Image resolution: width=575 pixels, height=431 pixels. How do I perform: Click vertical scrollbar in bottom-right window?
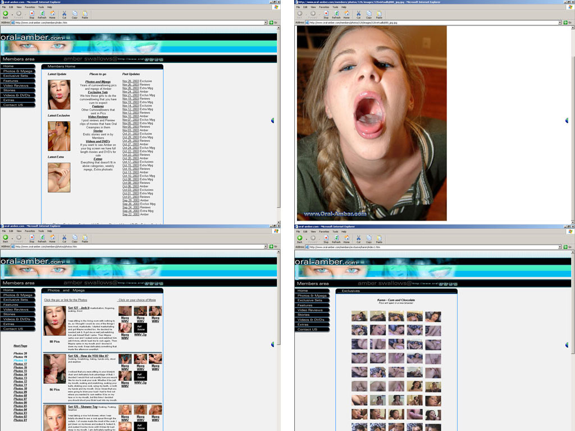[573, 341]
